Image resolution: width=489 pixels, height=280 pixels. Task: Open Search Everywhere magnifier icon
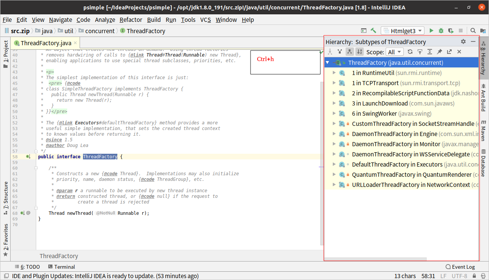473,31
